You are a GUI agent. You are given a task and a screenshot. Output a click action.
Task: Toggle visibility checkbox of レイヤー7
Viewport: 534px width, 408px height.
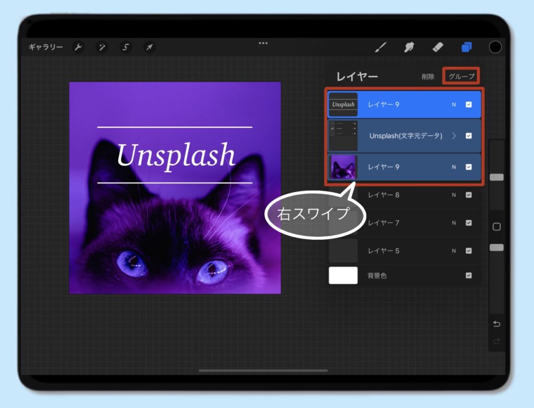tap(469, 223)
